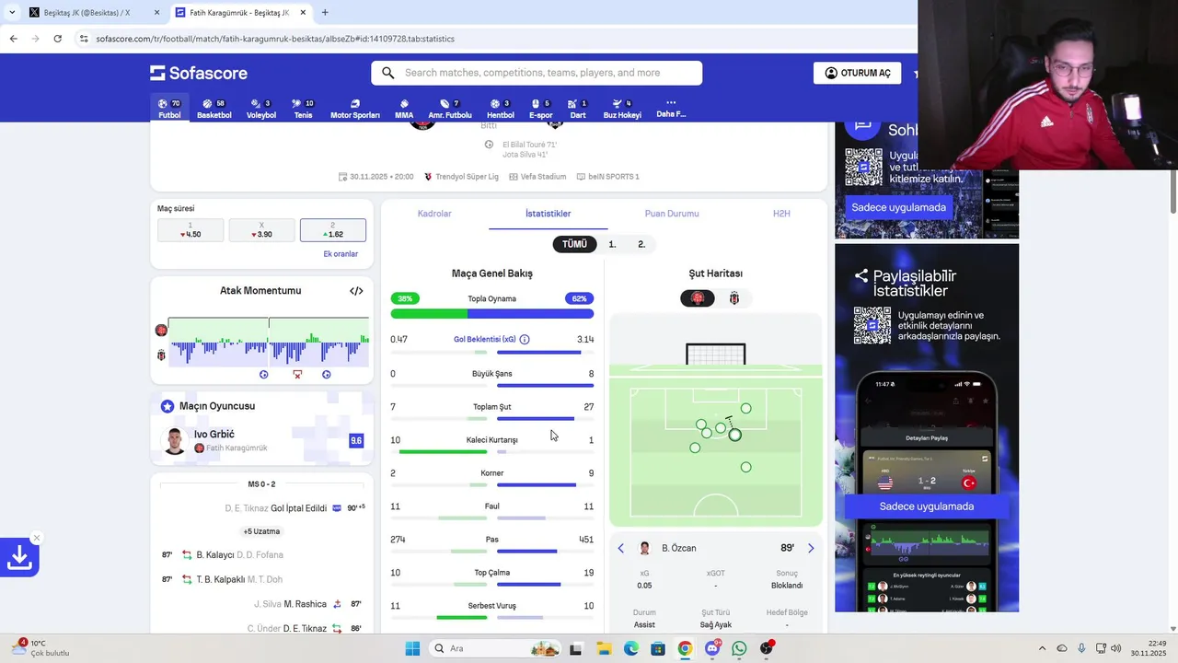Switch to the Puan Durumu tab

point(672,214)
